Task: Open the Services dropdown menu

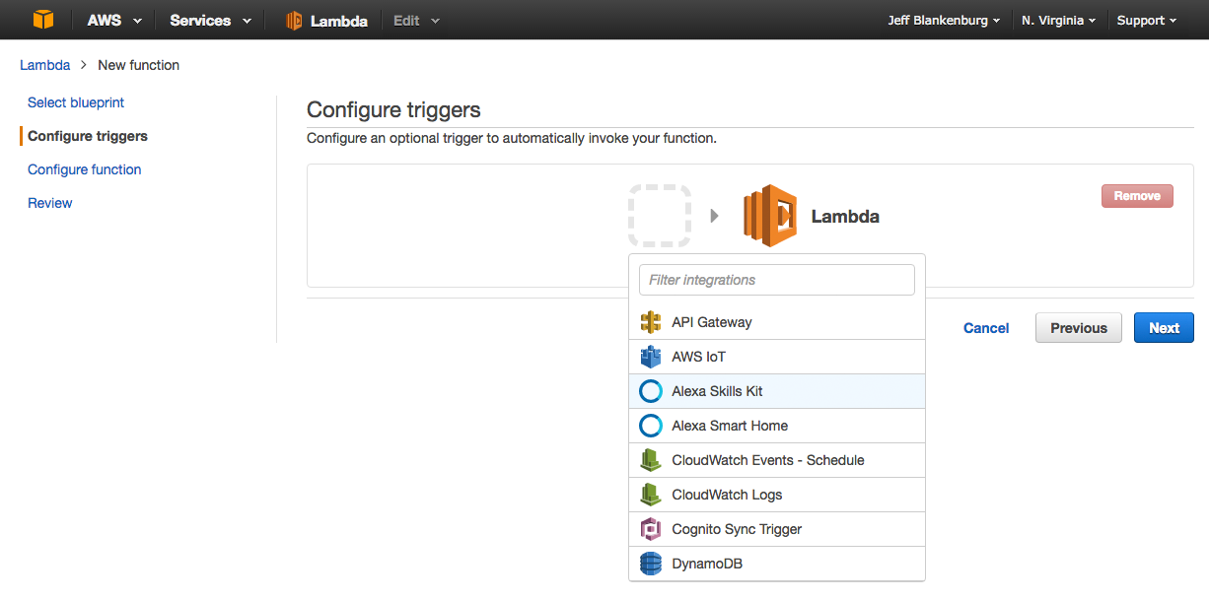Action: [210, 21]
